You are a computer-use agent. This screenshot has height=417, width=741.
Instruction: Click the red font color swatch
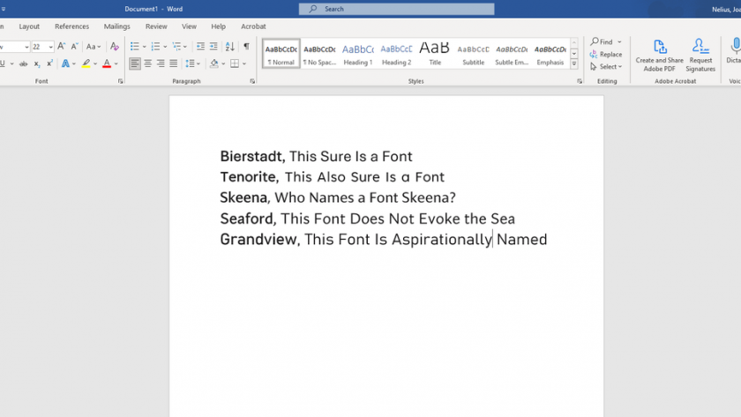click(x=107, y=63)
